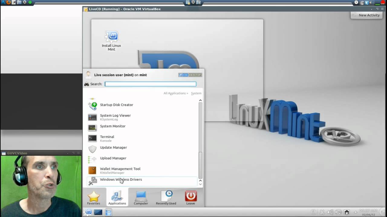The width and height of the screenshot is (387, 217).
Task: Click the red indicator at top-right of host panel
Action: coord(383,2)
